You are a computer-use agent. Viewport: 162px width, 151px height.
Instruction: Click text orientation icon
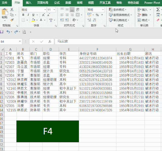coord(74,20)
